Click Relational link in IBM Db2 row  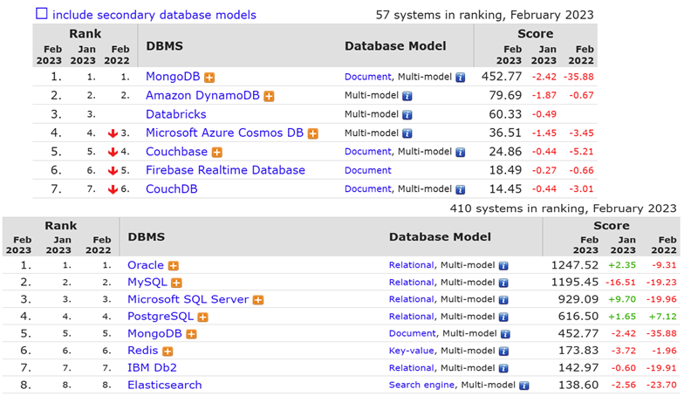click(412, 368)
